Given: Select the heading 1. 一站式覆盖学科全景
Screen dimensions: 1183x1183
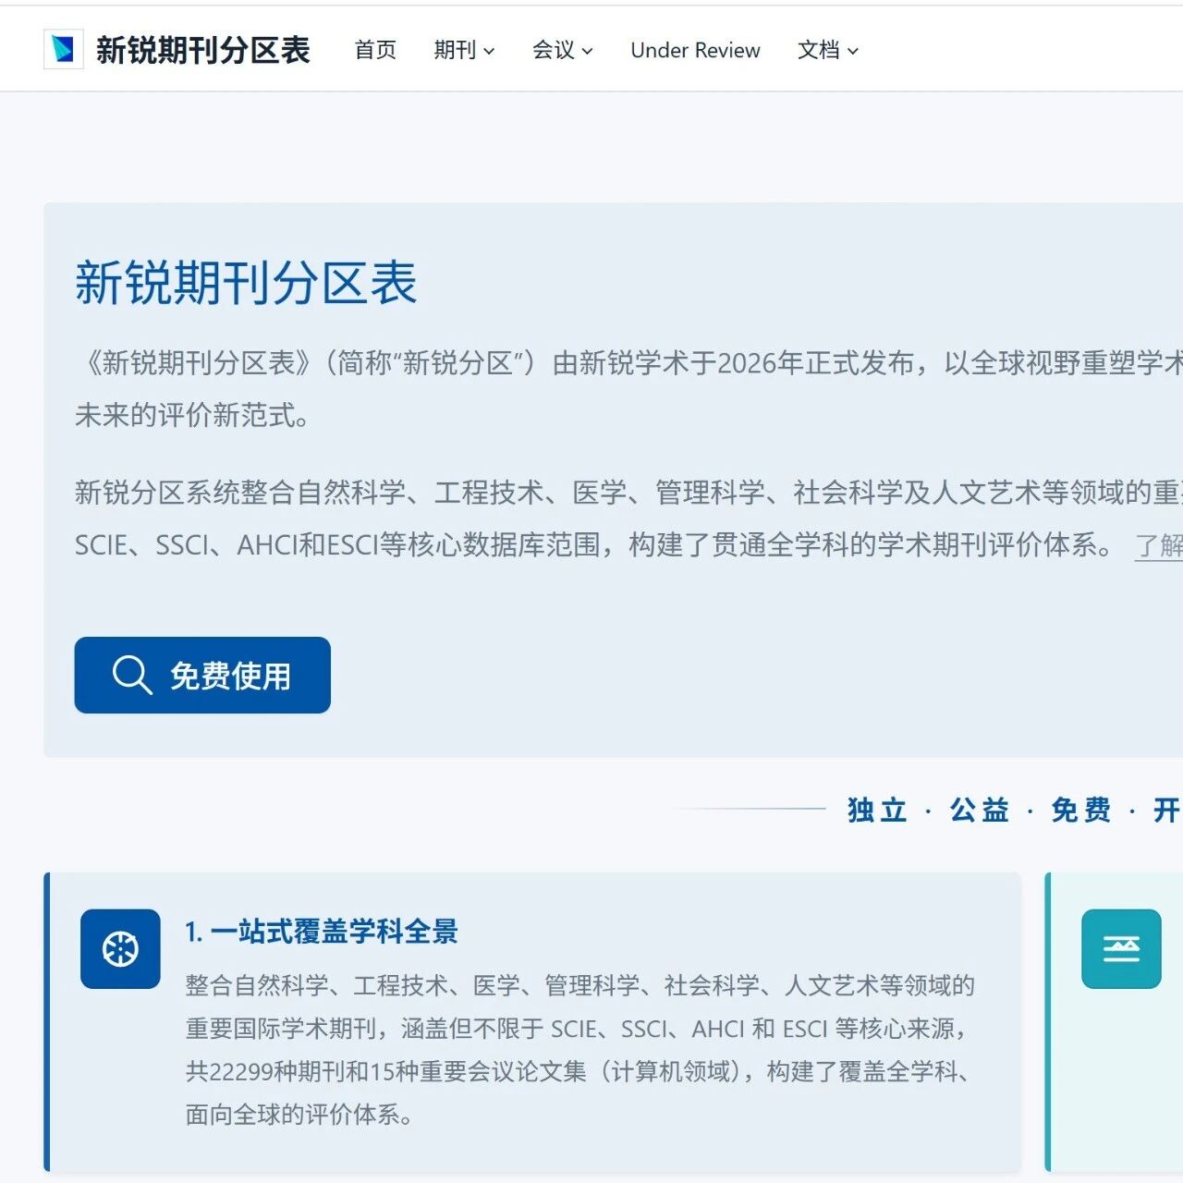Looking at the screenshot, I should [322, 932].
